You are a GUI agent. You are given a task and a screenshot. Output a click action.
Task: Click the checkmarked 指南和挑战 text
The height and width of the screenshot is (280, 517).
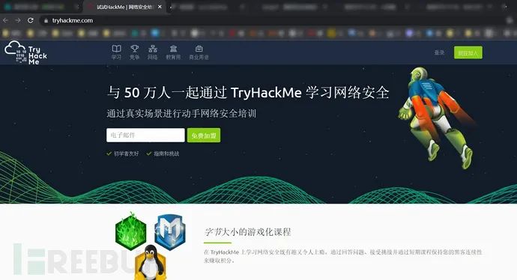coord(166,153)
